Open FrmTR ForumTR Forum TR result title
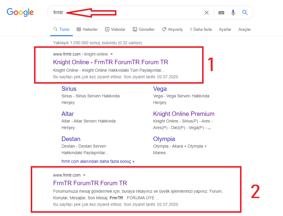 (x=90, y=183)
